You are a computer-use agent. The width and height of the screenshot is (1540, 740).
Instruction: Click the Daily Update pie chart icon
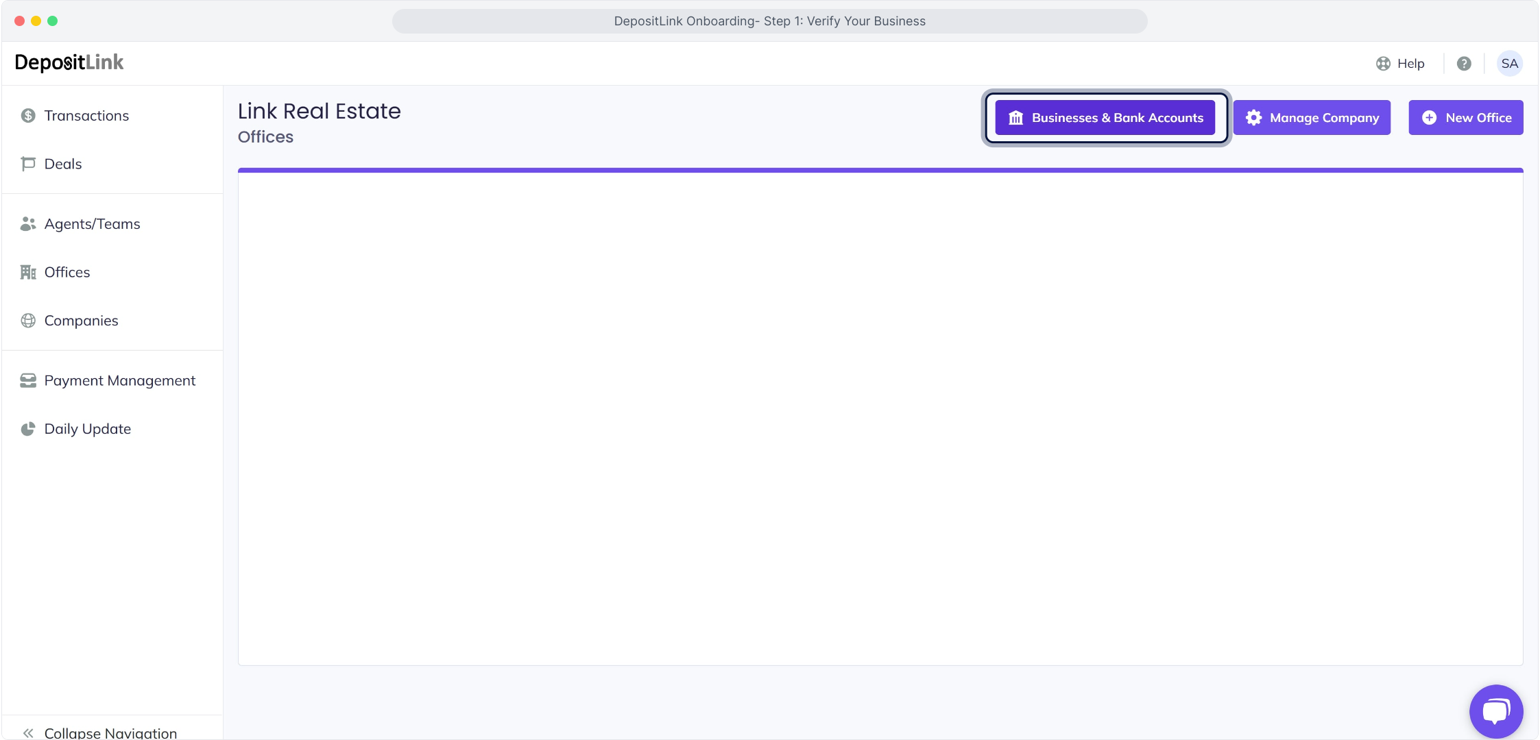28,429
